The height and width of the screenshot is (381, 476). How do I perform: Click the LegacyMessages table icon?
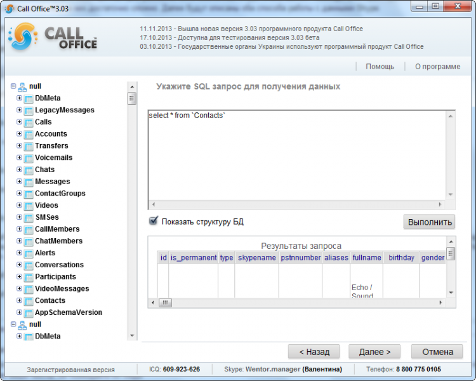[x=28, y=110]
